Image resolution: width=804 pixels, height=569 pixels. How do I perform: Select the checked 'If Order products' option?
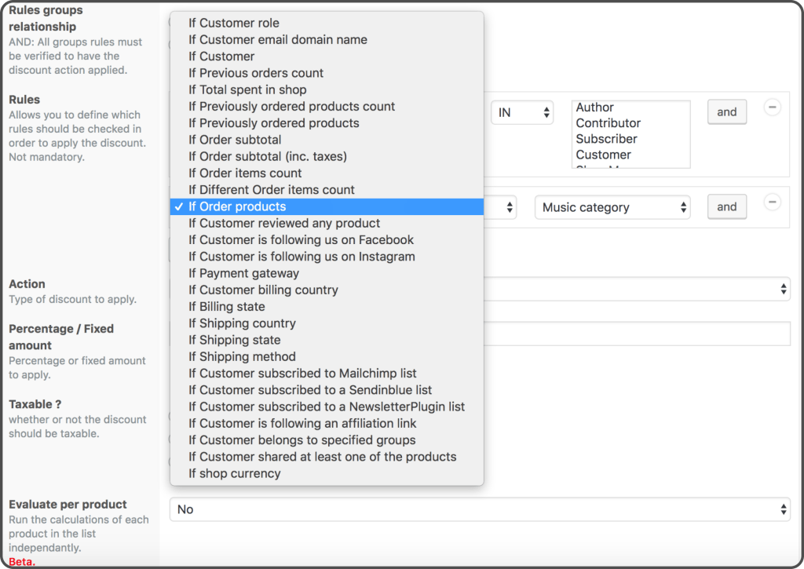coord(237,206)
